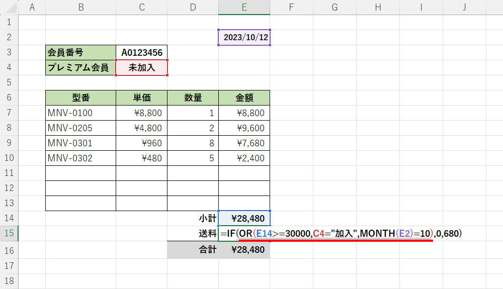
Task: Select column B header
Action: (x=81, y=7)
